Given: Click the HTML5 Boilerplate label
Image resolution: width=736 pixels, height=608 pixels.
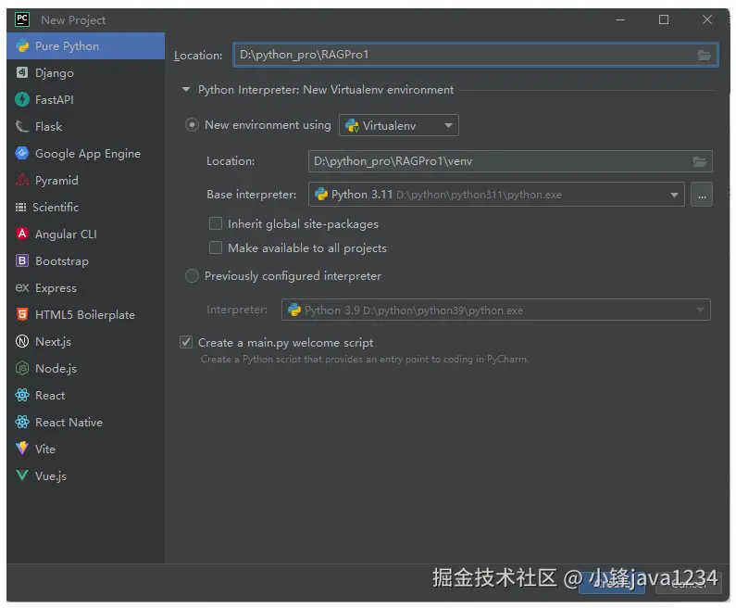Looking at the screenshot, I should click(85, 315).
